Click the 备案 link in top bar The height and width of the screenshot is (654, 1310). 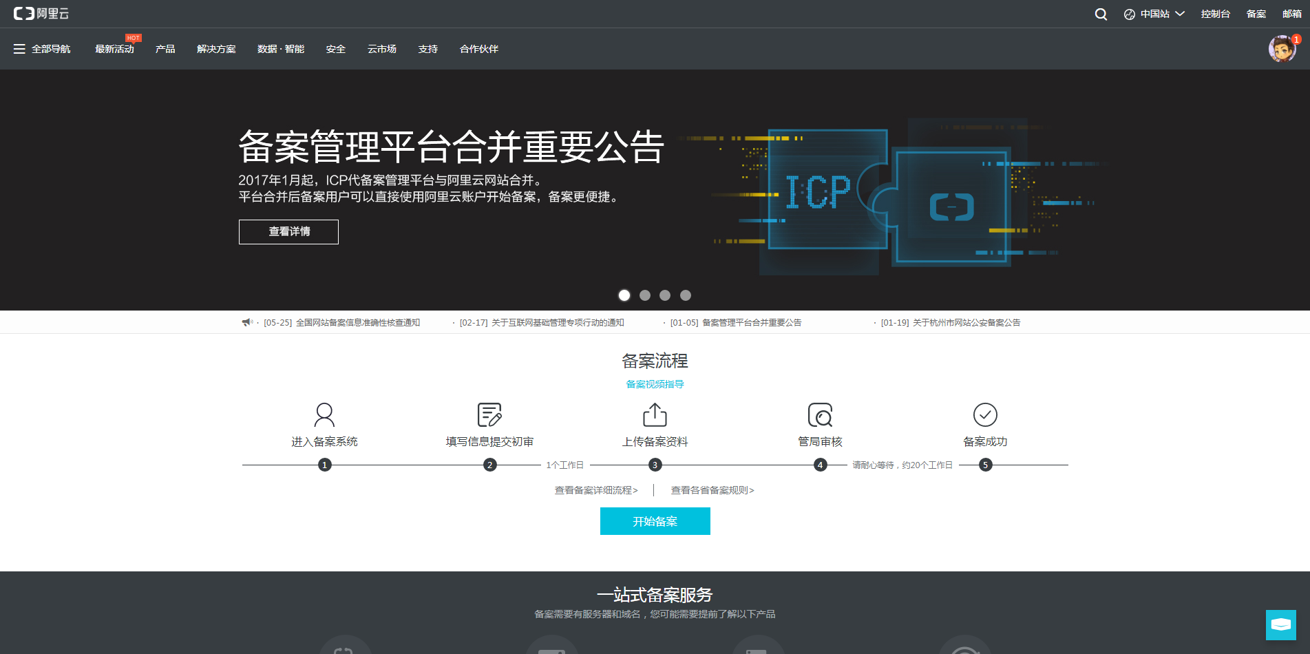pyautogui.click(x=1256, y=14)
